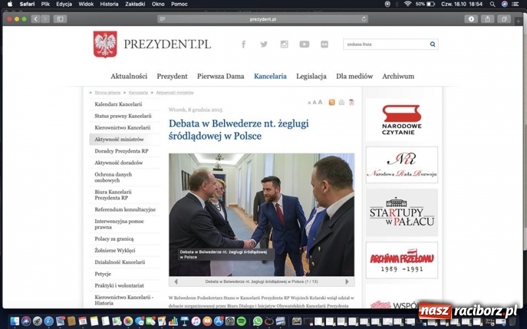The height and width of the screenshot is (329, 527).
Task: Open the Legislacja section
Action: (x=311, y=76)
